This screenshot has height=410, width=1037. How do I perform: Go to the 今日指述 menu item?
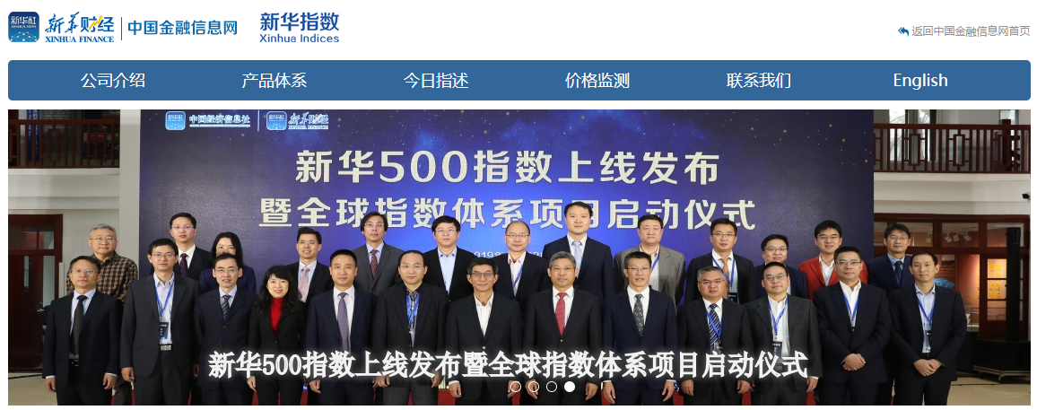(436, 81)
